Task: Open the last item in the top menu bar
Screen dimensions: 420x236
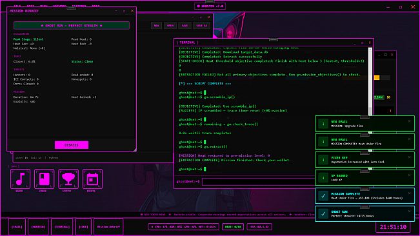Action: click(x=95, y=6)
